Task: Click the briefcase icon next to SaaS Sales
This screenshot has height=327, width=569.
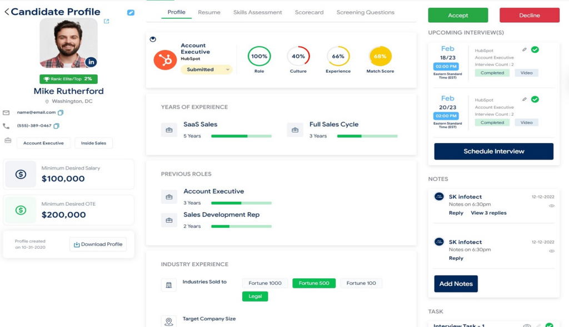Action: click(169, 130)
